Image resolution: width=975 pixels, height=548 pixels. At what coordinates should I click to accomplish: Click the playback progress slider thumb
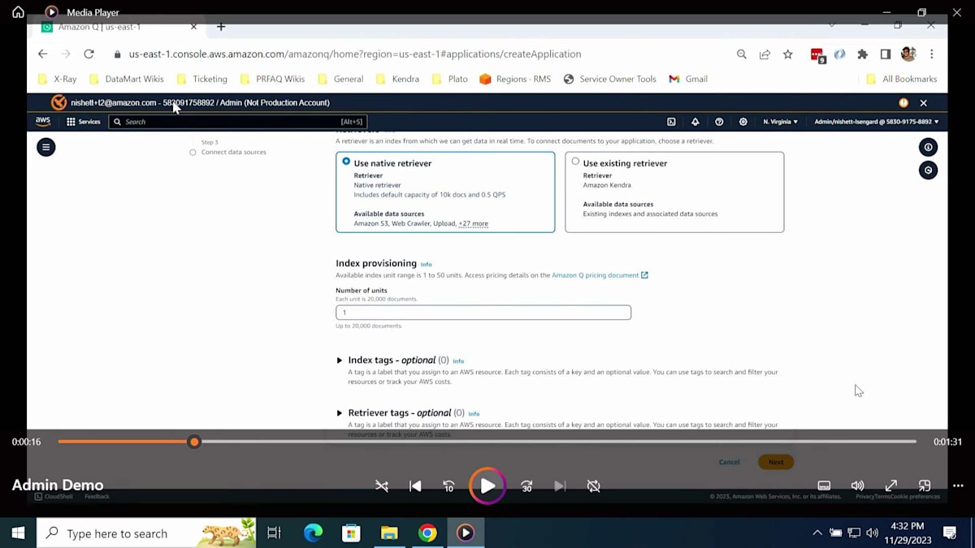pos(194,442)
